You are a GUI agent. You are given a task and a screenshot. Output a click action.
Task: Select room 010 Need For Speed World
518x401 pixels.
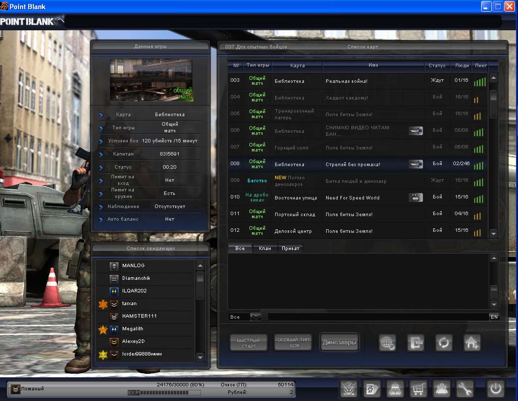click(353, 197)
